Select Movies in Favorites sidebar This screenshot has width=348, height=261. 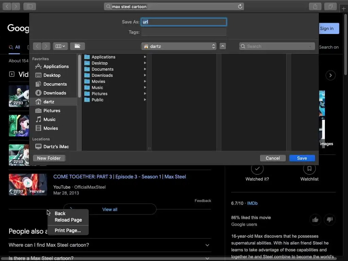point(53,128)
